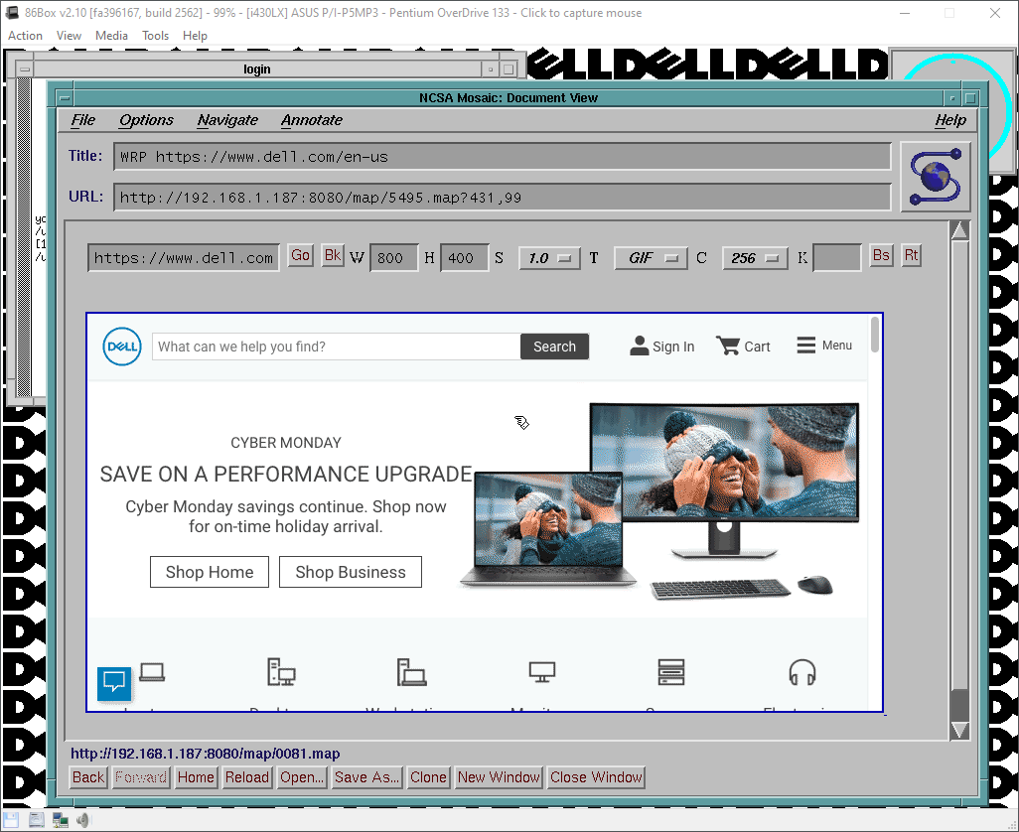Click the Dell Search button
The height and width of the screenshot is (832, 1019).
[x=554, y=347]
